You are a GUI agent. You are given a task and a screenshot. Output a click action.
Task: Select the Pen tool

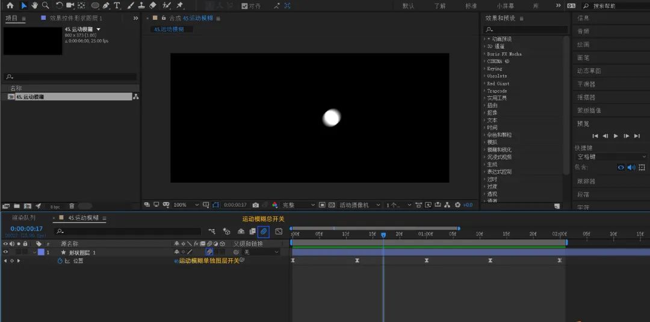pyautogui.click(x=106, y=5)
